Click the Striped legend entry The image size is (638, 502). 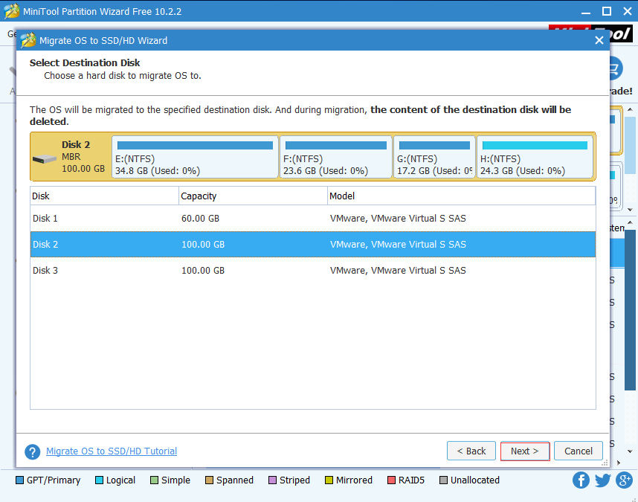coord(289,480)
